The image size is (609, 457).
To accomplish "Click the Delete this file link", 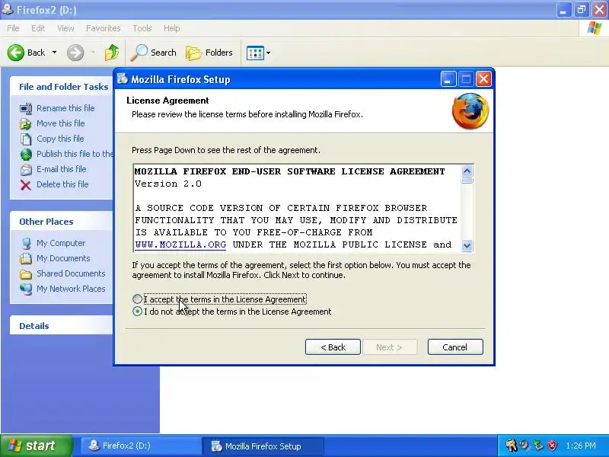I will pos(62,184).
